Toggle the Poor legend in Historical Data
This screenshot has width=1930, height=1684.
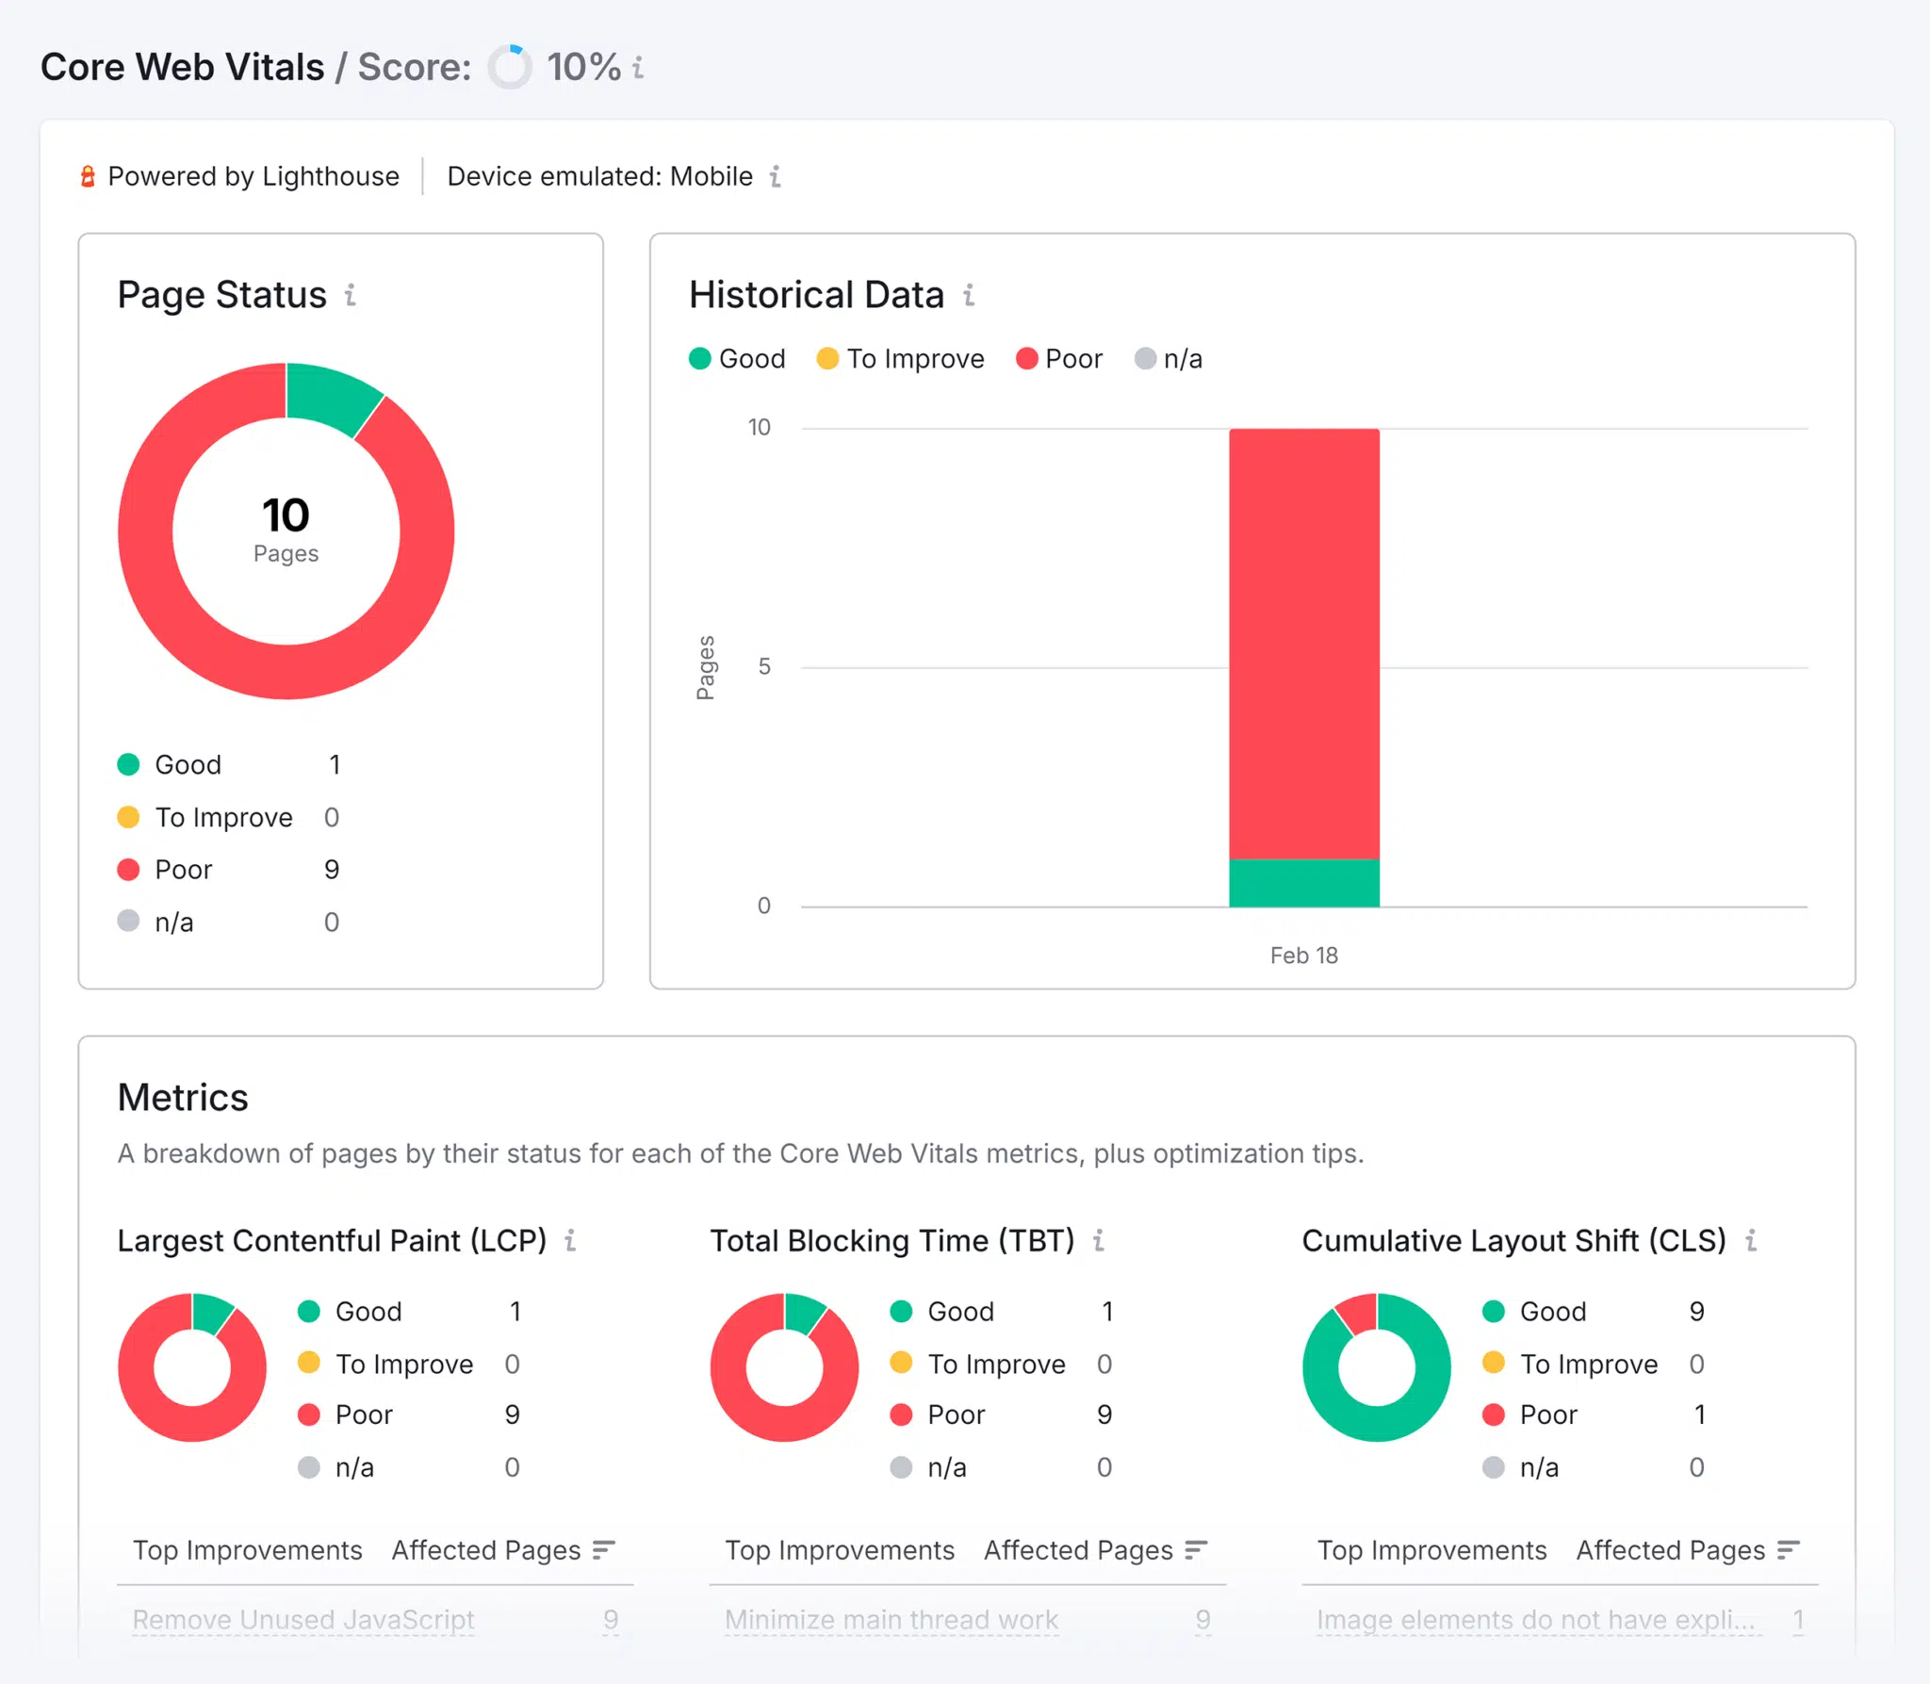tap(1059, 359)
